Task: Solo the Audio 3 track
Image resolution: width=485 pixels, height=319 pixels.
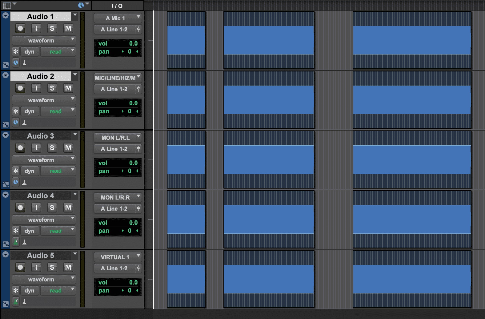Action: (x=52, y=148)
